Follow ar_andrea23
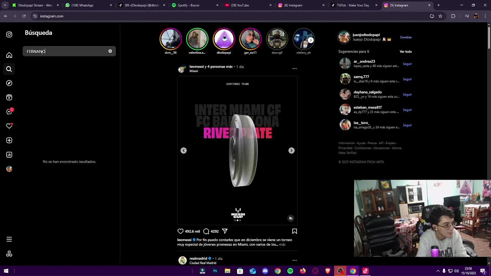Image resolution: width=491 pixels, height=276 pixels. (x=407, y=64)
